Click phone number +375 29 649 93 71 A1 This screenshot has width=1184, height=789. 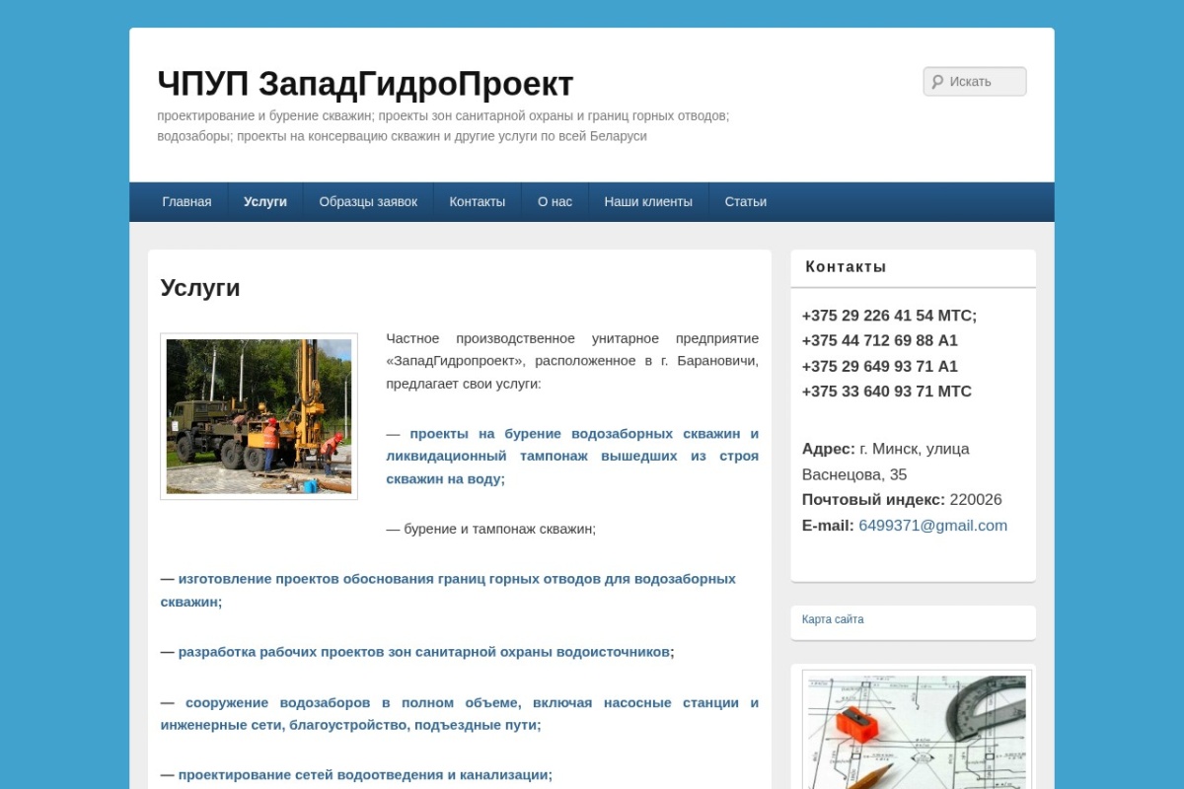pyautogui.click(x=880, y=366)
